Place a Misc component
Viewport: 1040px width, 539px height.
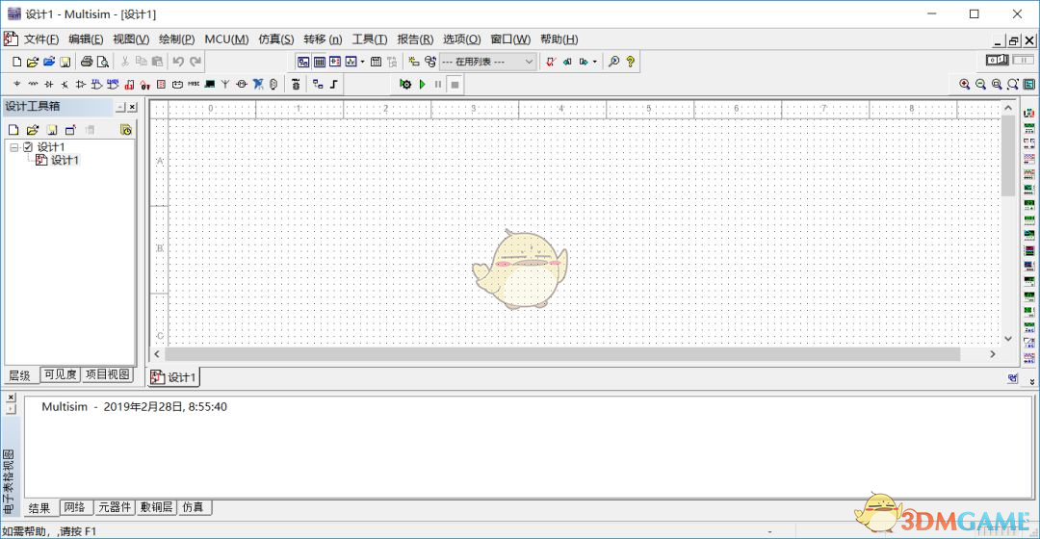tap(193, 84)
